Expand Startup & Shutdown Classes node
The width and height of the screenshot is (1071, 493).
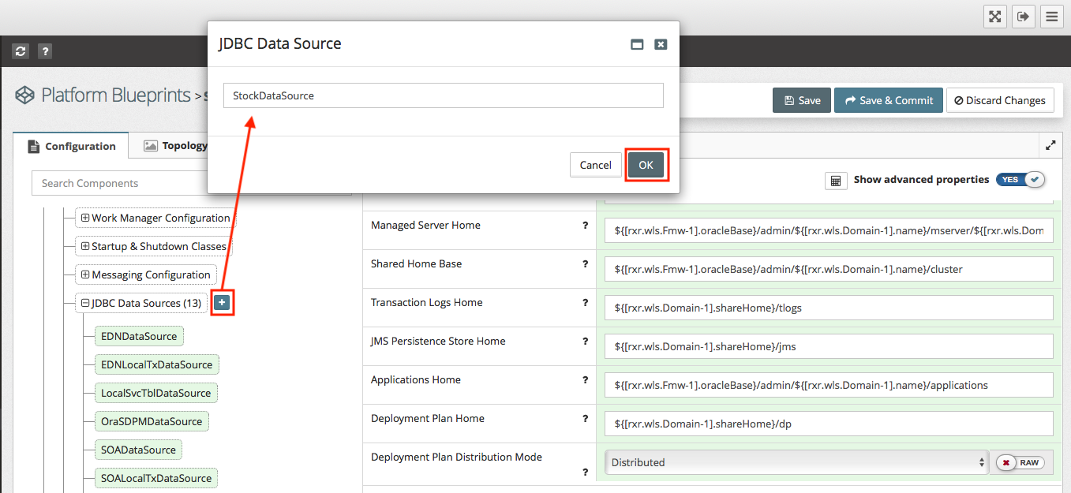(85, 247)
